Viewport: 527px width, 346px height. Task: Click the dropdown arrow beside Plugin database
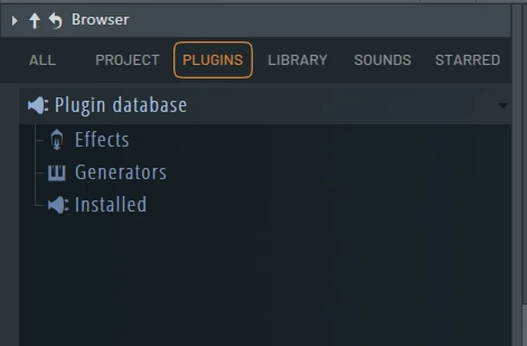tap(503, 106)
